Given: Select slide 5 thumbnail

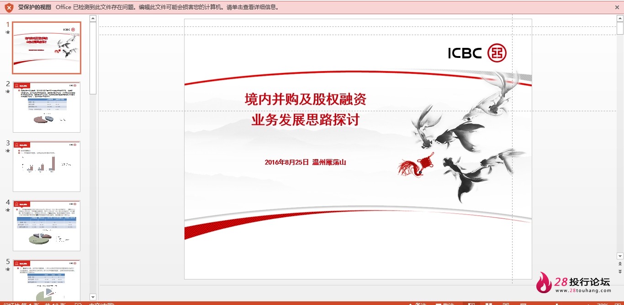Looking at the screenshot, I should point(47,280).
